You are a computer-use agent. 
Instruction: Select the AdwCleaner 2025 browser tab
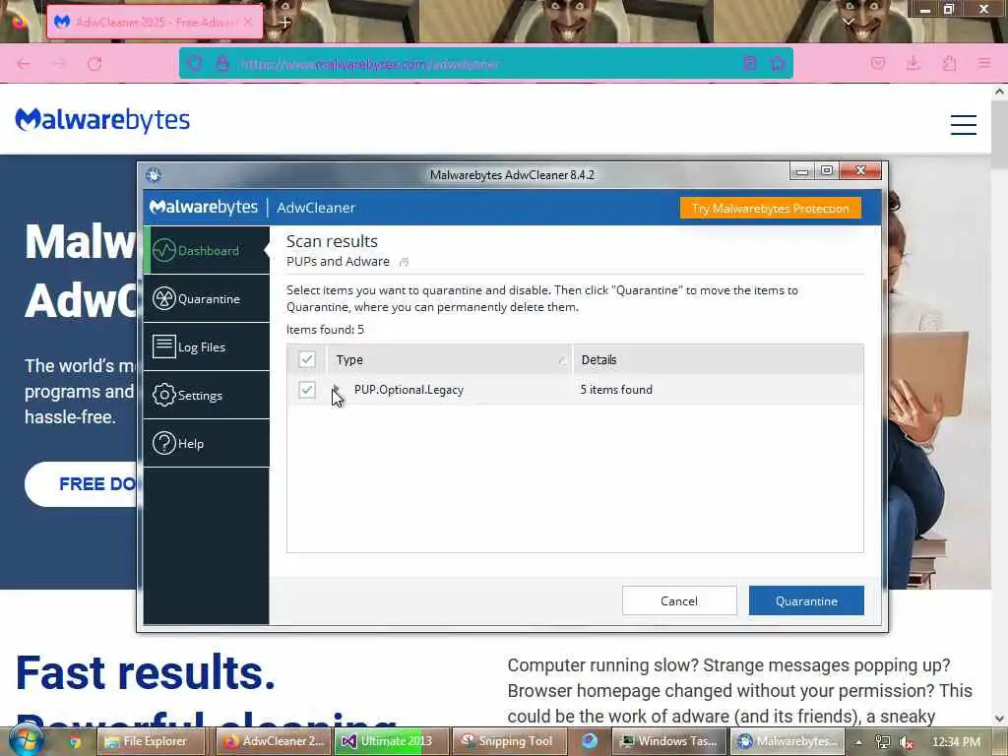click(155, 22)
